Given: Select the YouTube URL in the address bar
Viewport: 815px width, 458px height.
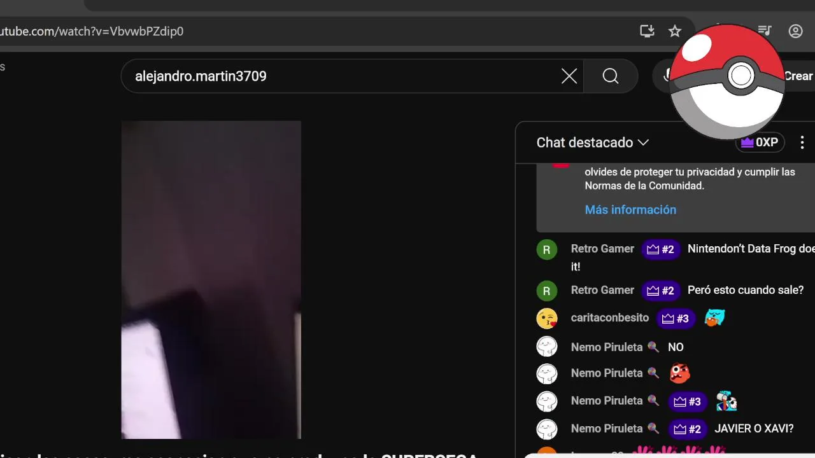Looking at the screenshot, I should 92,31.
